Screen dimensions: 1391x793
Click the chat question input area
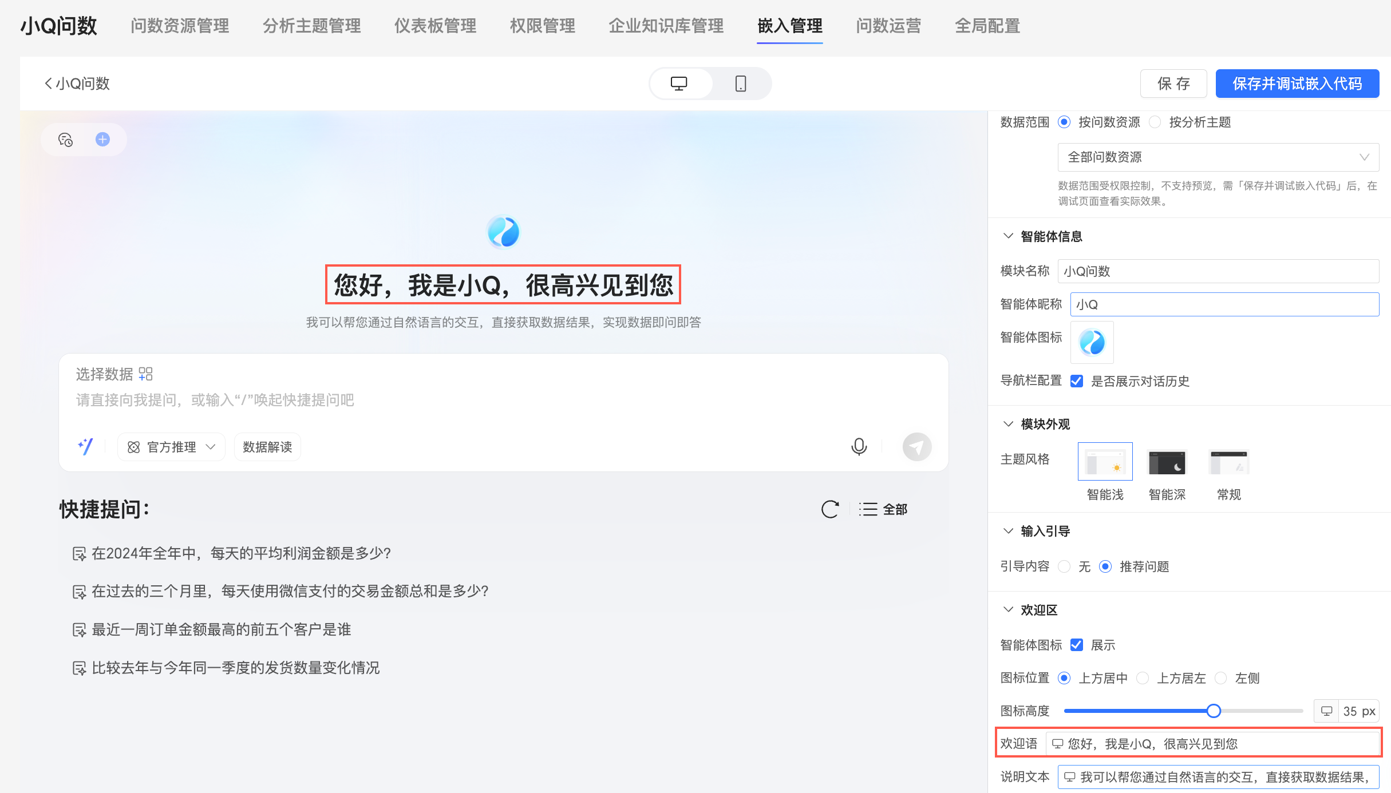504,401
